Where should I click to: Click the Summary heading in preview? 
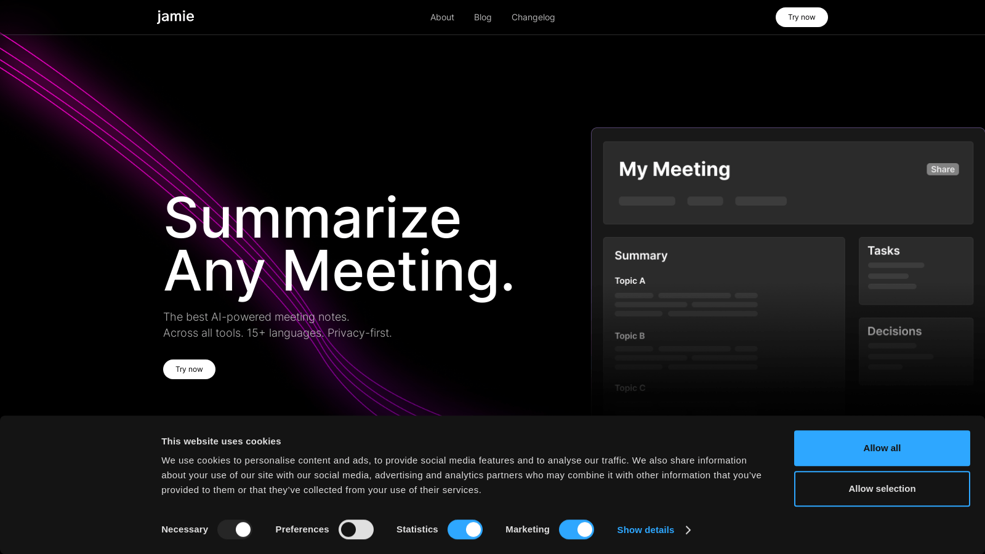click(641, 255)
